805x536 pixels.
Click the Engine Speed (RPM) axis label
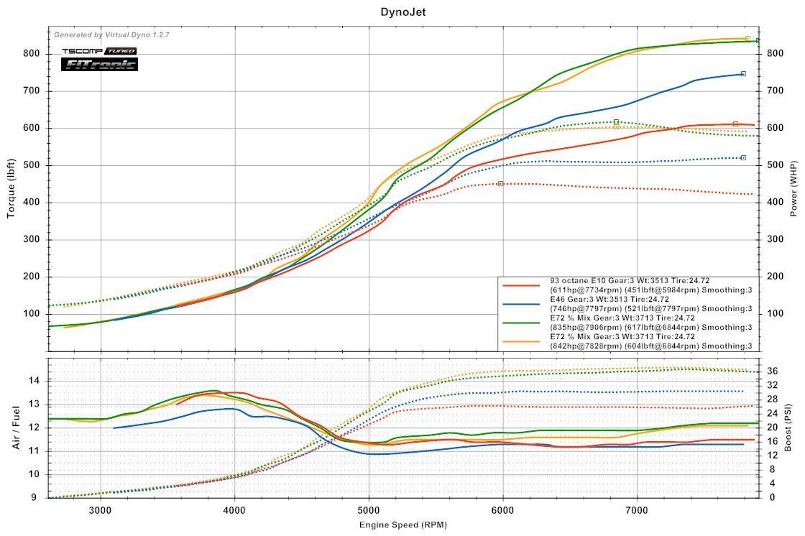pyautogui.click(x=403, y=525)
